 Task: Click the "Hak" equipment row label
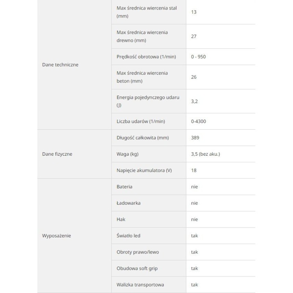[121, 219]
